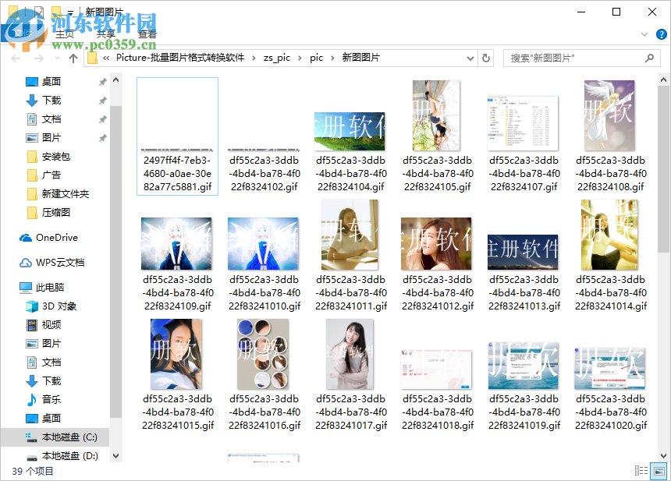This screenshot has width=671, height=481.
Task: Switch to large thumbnails view in status bar
Action: [660, 471]
